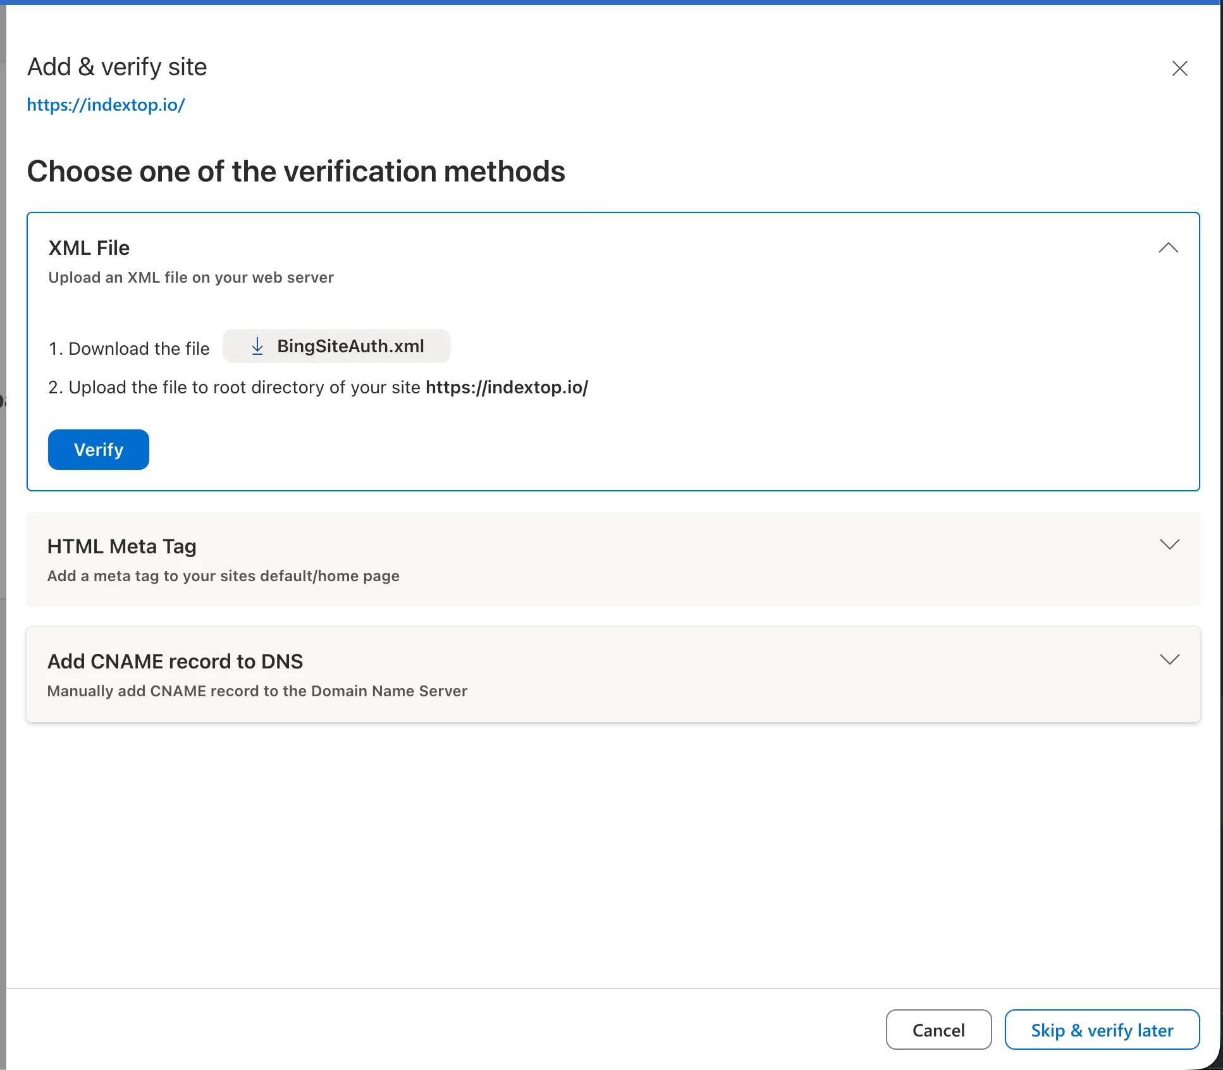Close the Add & verify site dialog
This screenshot has width=1223, height=1070.
point(1179,68)
